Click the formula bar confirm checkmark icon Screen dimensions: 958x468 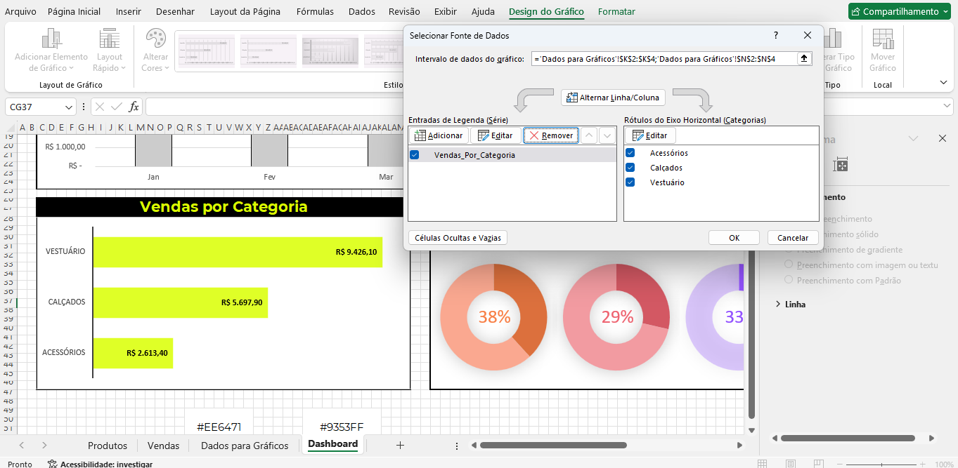pyautogui.click(x=117, y=107)
